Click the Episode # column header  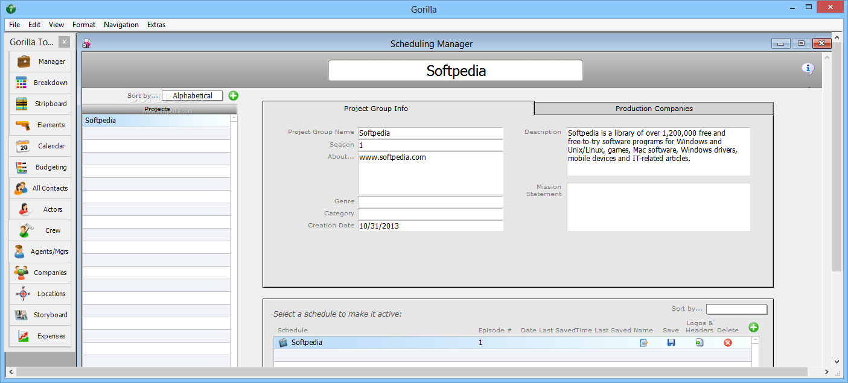[495, 330]
